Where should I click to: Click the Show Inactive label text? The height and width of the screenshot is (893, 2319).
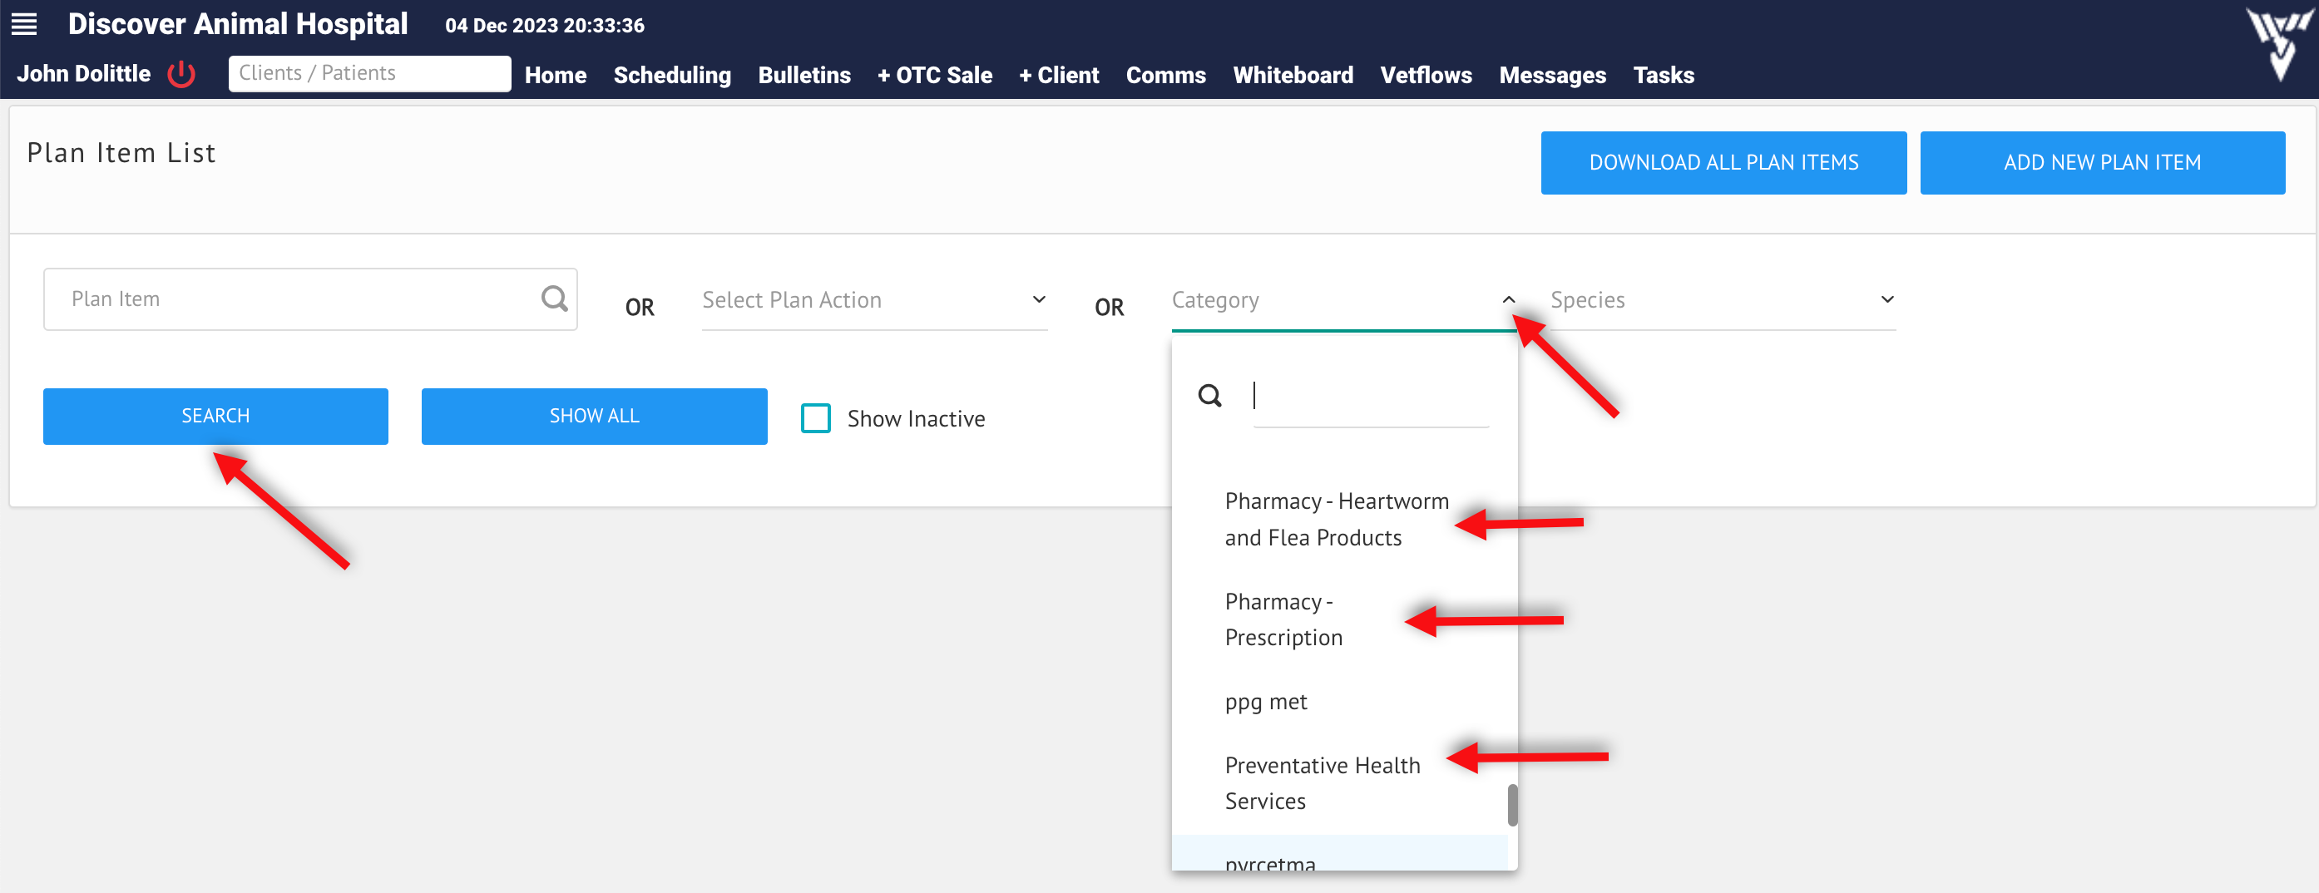(x=916, y=418)
